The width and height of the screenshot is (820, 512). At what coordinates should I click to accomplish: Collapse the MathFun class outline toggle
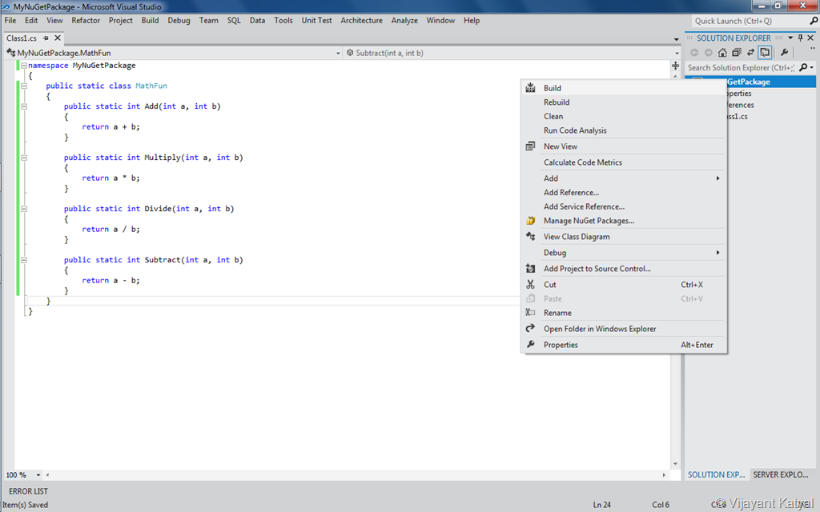[x=24, y=86]
